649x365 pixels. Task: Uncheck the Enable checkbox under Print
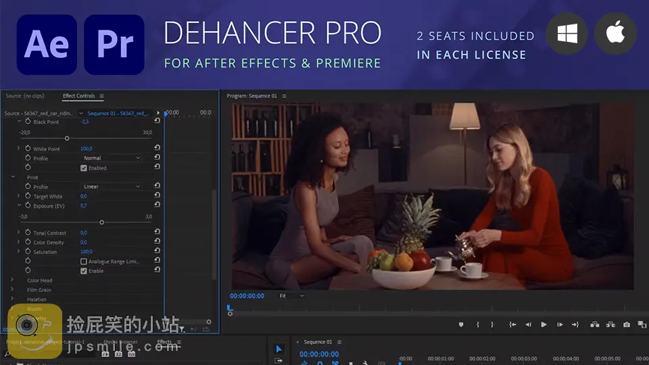[84, 271]
